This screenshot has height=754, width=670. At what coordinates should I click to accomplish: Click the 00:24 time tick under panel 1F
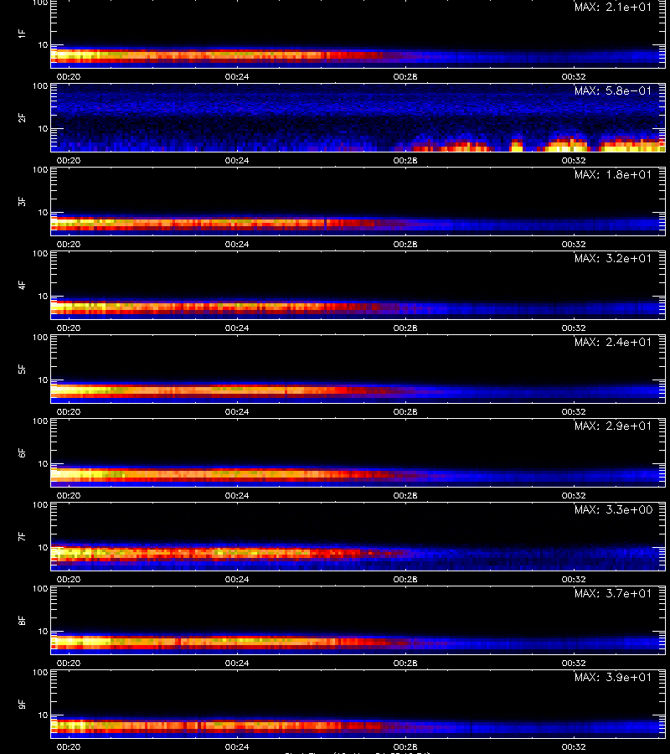(237, 76)
